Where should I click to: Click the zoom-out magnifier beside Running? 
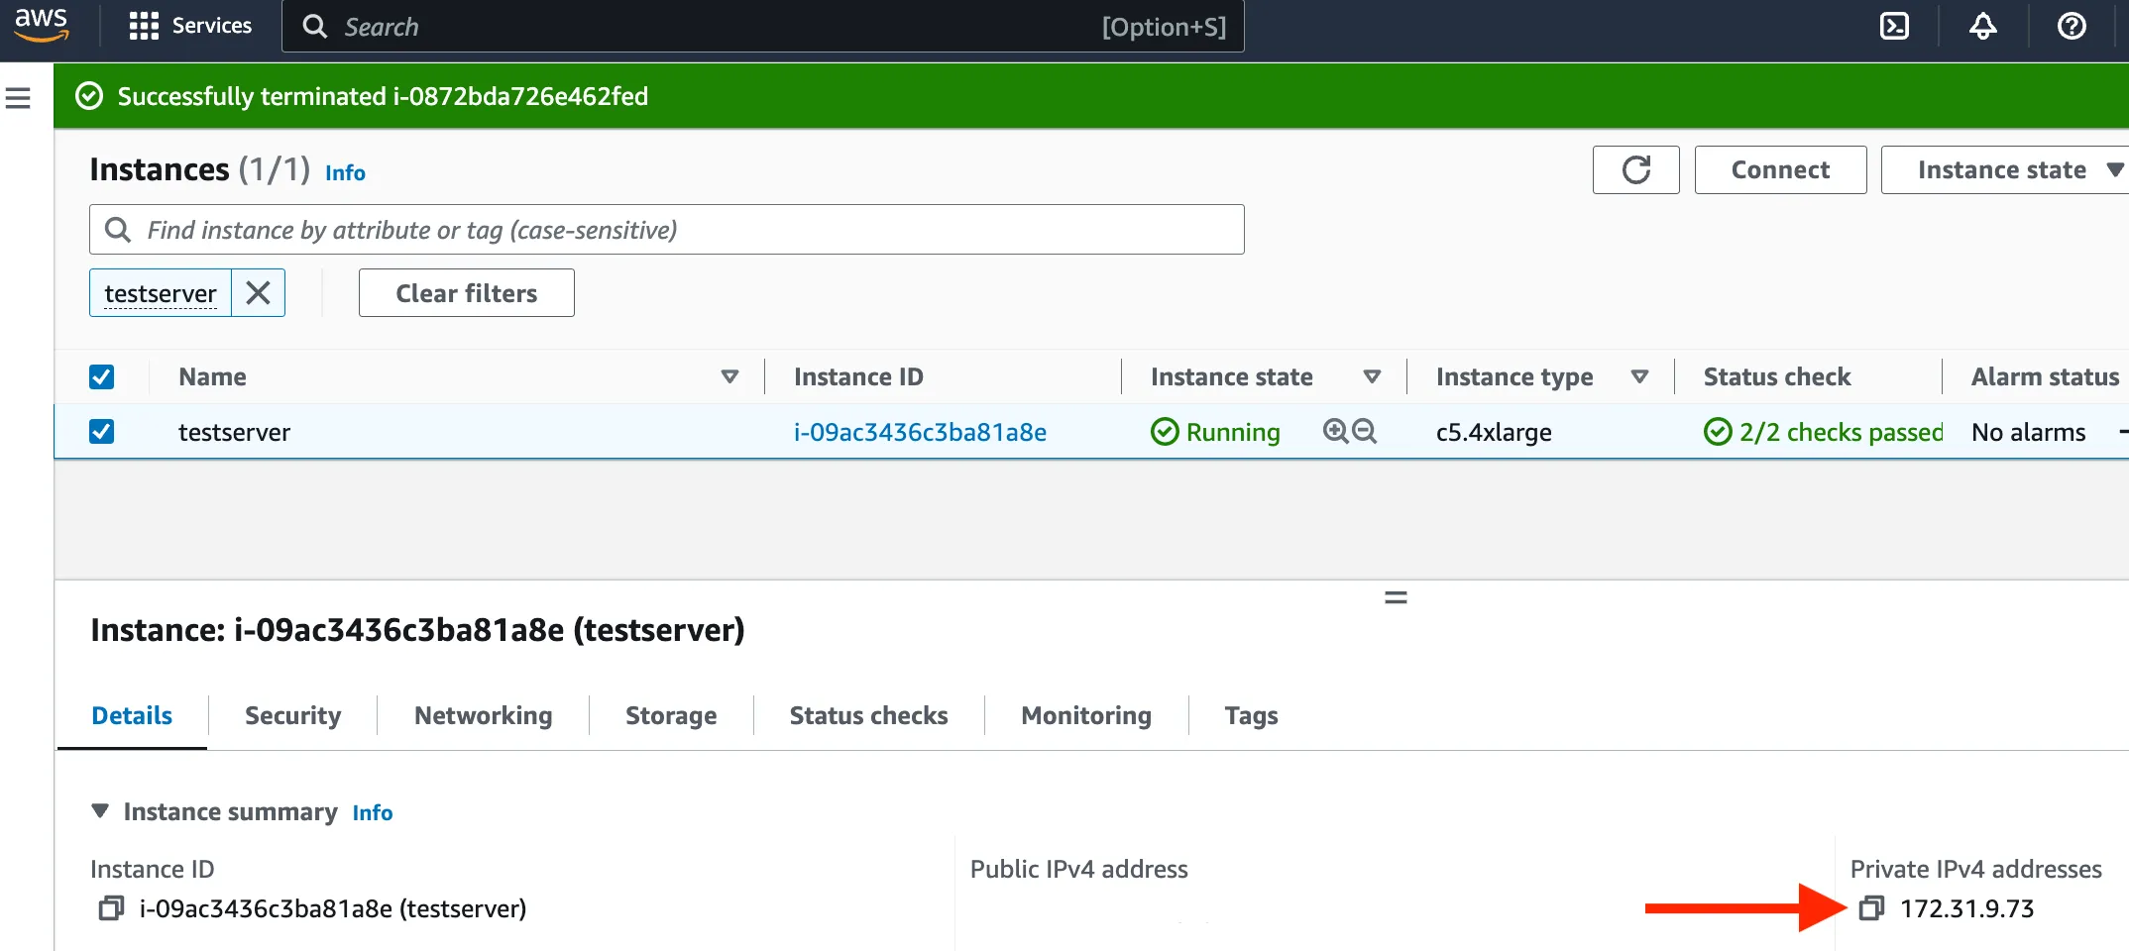point(1365,431)
